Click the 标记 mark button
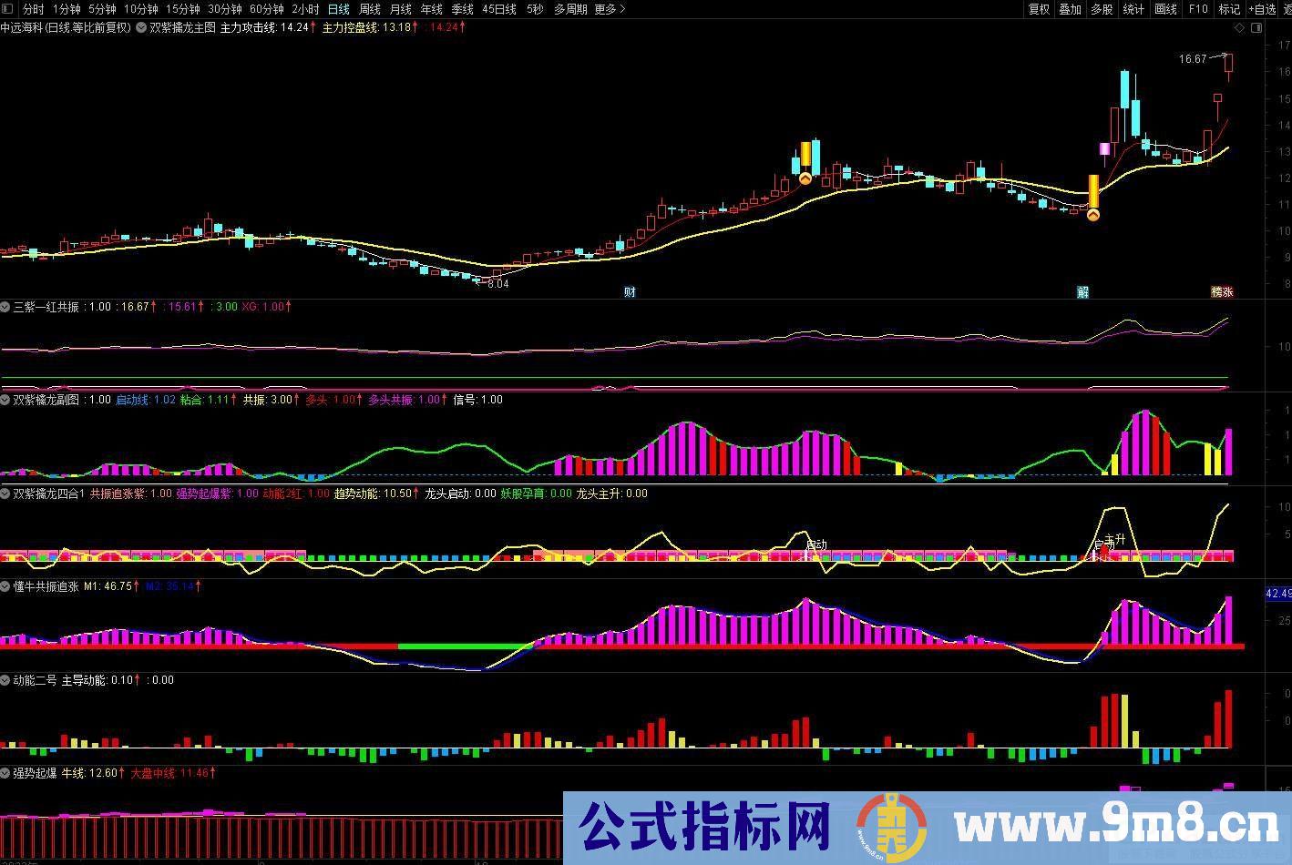 [1229, 9]
